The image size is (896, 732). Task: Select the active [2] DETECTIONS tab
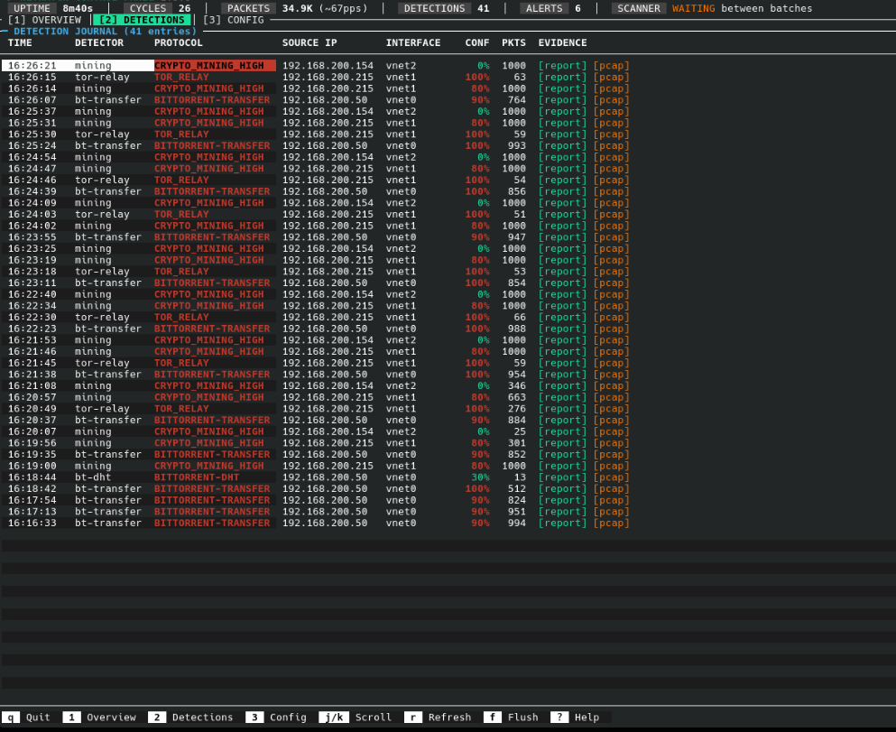(x=142, y=20)
